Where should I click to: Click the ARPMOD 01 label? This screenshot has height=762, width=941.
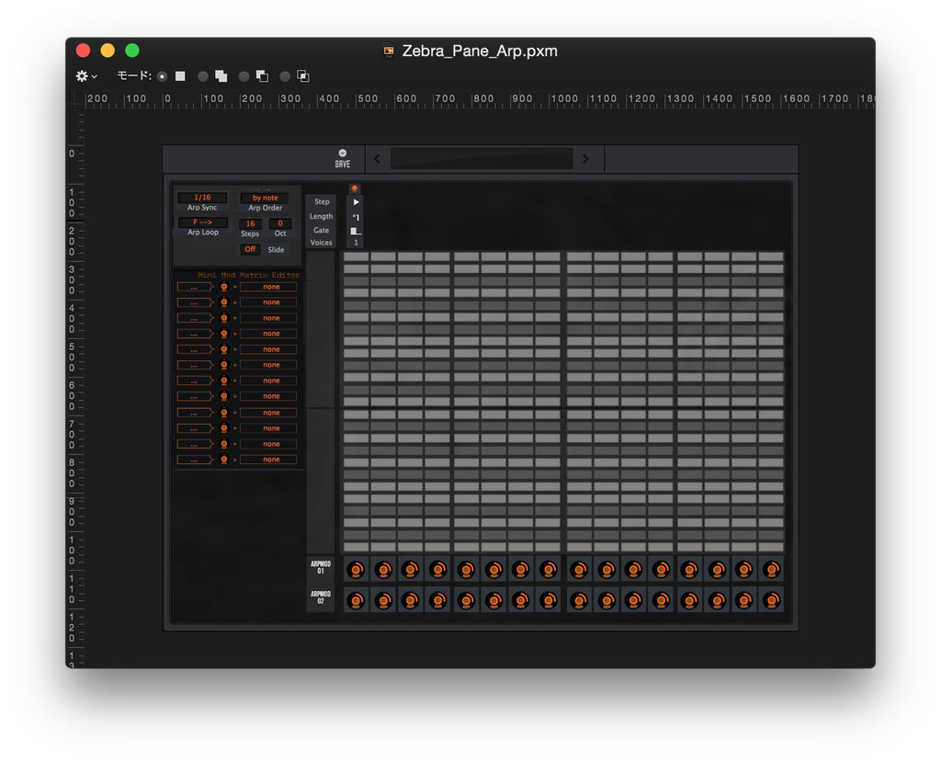[x=321, y=567]
